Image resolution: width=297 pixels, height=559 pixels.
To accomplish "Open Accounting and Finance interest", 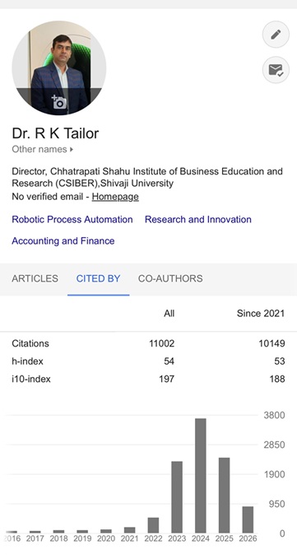I will click(63, 241).
